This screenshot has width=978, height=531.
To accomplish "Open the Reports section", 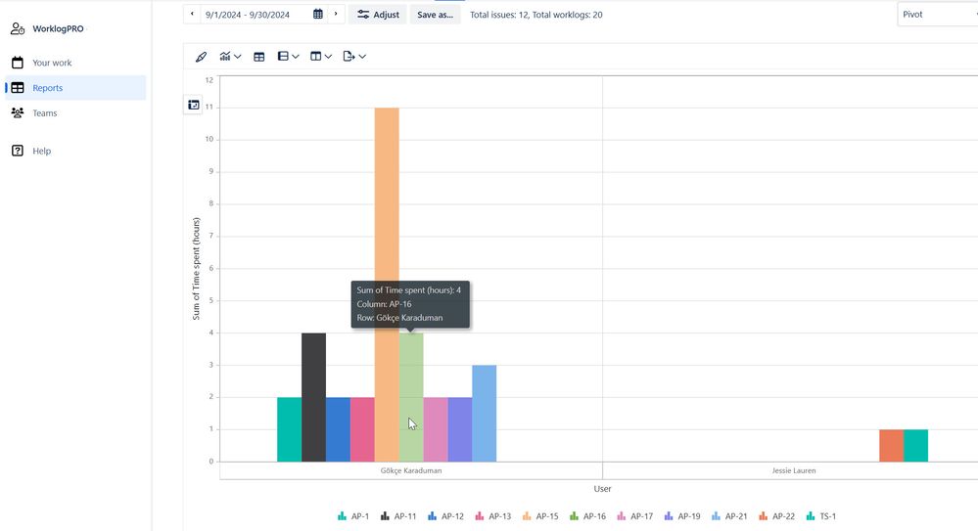I will pos(75,88).
